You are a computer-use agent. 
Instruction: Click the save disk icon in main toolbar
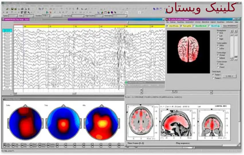tap(12, 9)
